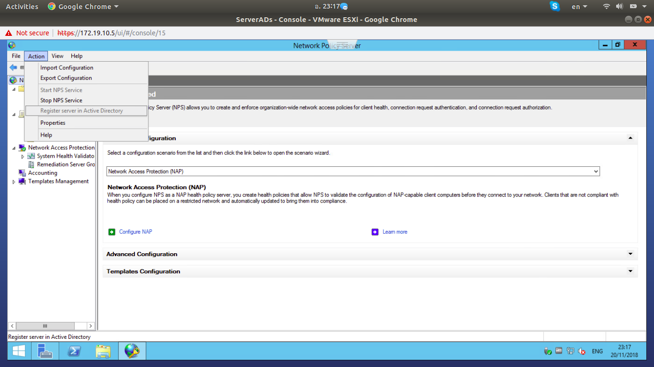Select the Templates Management node icon

[x=22, y=182]
